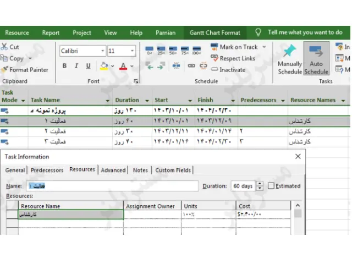Switch to the Predecessors tab in dialog
The width and height of the screenshot is (352, 264).
click(x=47, y=170)
